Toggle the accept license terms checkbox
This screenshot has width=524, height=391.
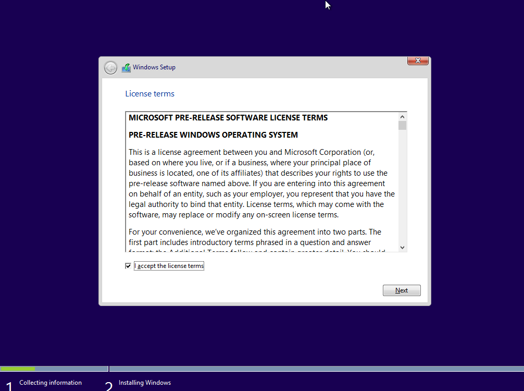128,266
